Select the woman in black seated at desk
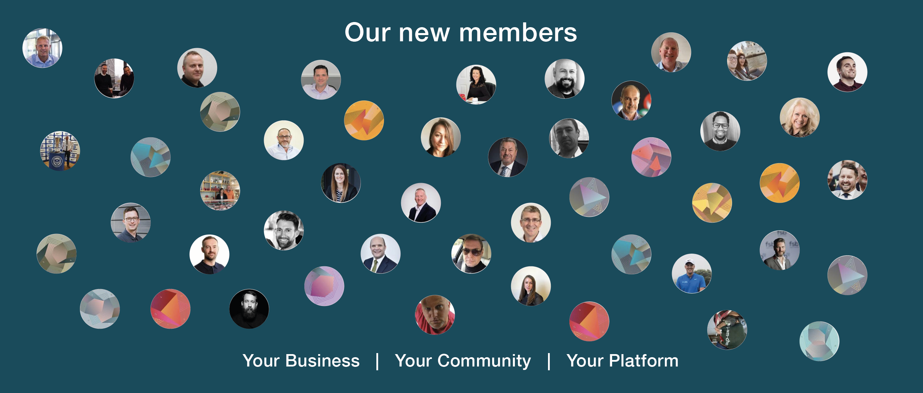Viewport: 923px width, 393px height. [x=476, y=84]
